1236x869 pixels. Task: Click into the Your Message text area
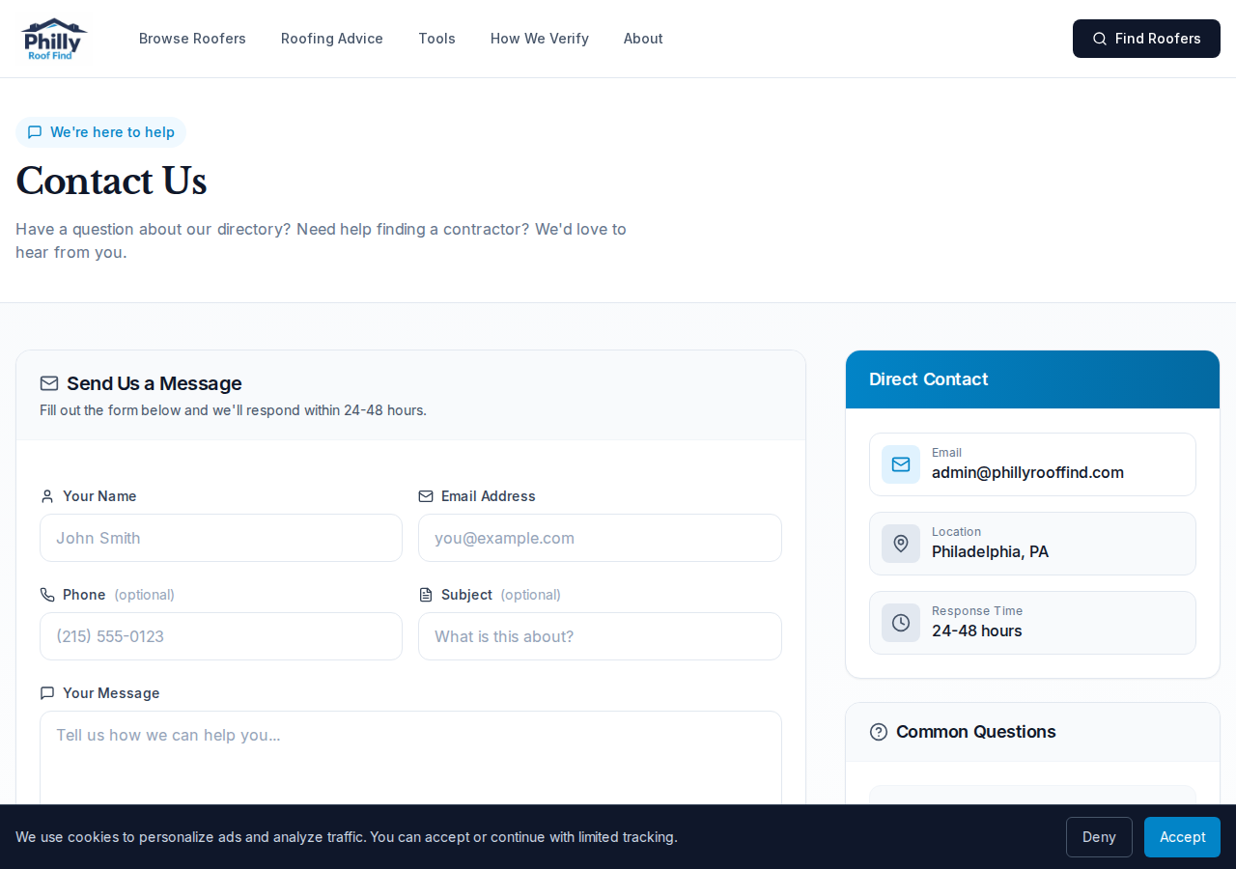pos(410,758)
